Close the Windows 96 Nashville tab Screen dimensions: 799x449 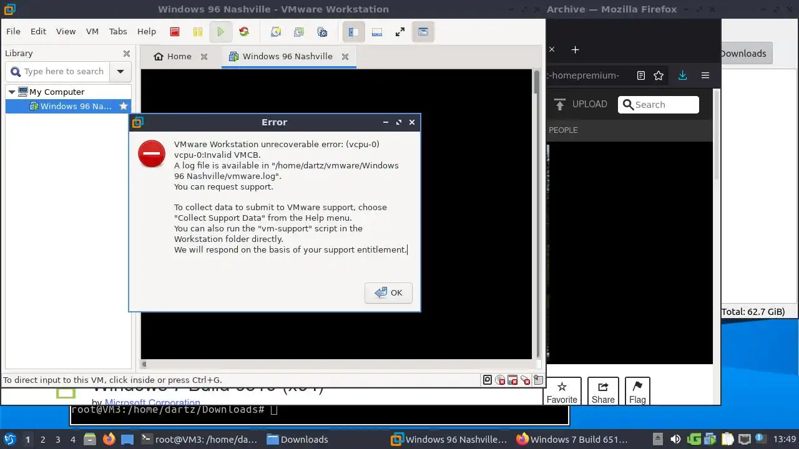pyautogui.click(x=345, y=56)
